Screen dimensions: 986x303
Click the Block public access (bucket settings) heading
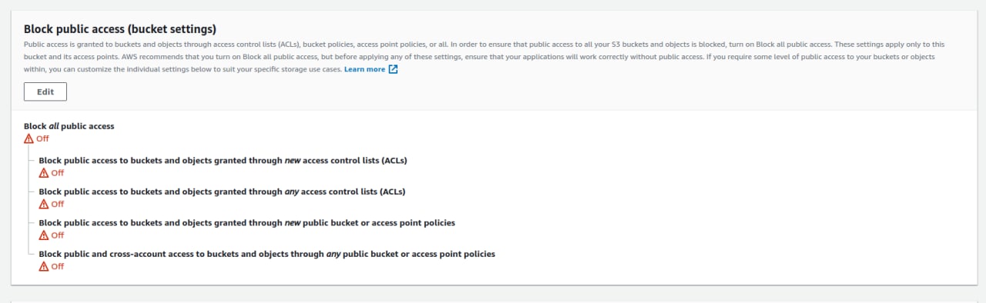[120, 29]
